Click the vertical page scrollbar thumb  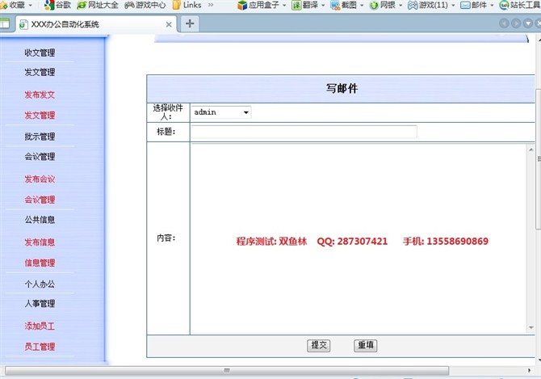pyautogui.click(x=538, y=158)
